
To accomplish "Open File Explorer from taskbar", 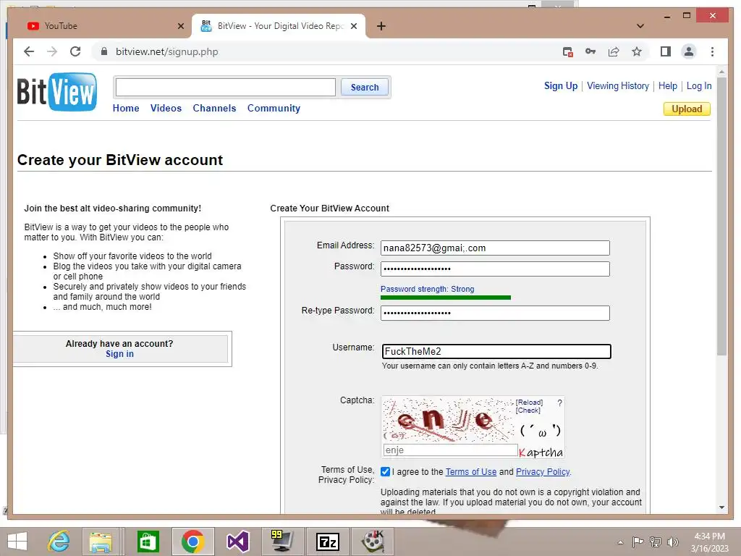I will tap(101, 542).
